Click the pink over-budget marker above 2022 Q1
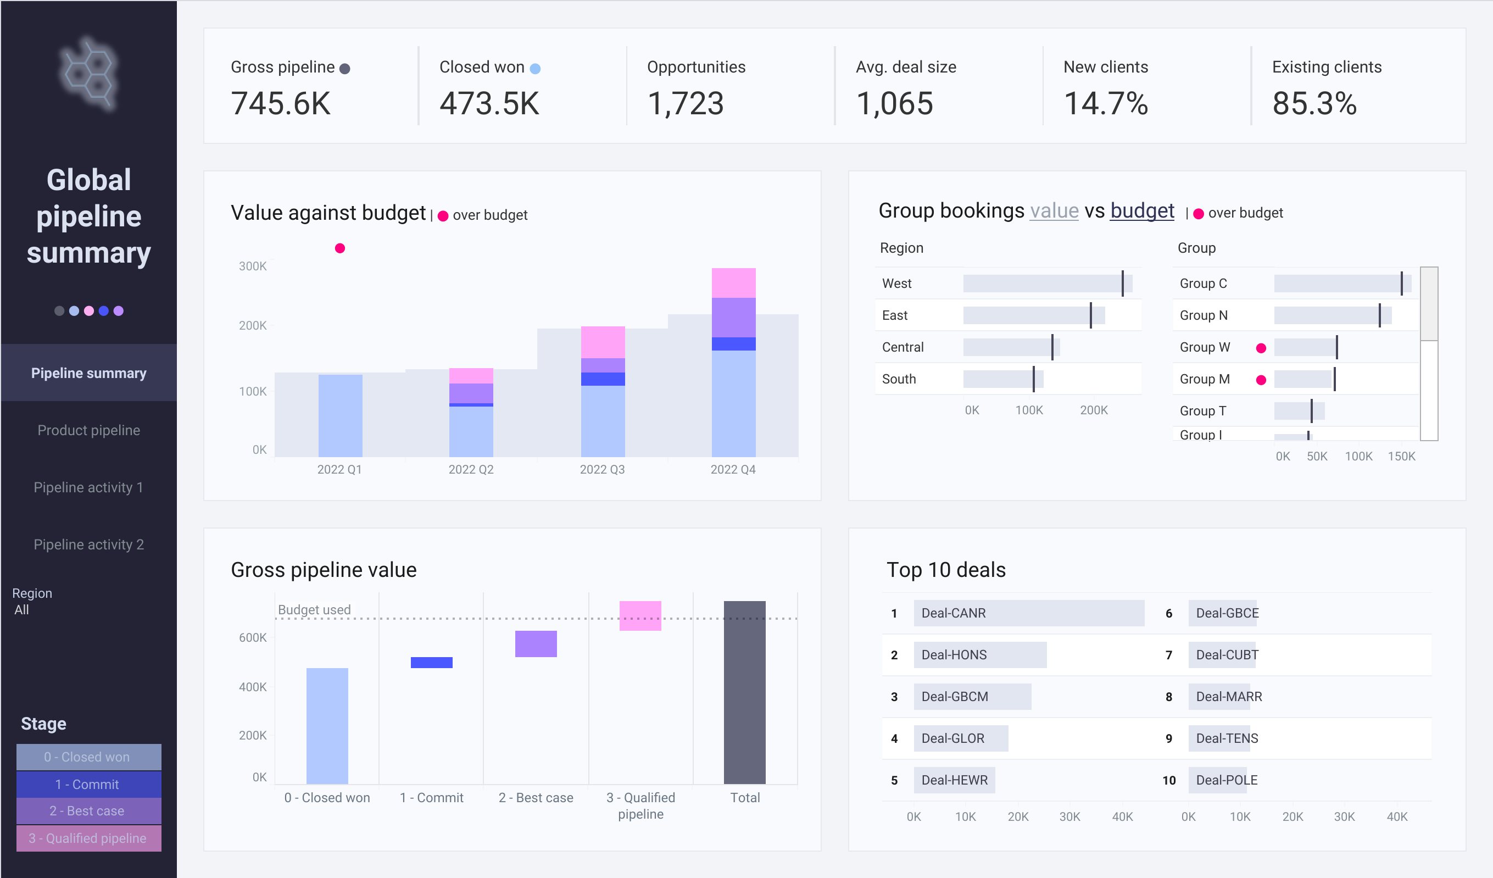 pyautogui.click(x=340, y=248)
